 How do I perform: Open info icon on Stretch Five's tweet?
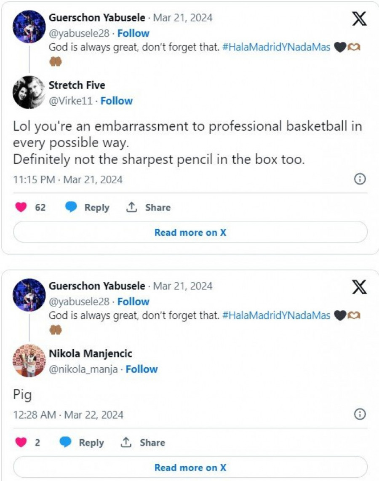coord(359,179)
